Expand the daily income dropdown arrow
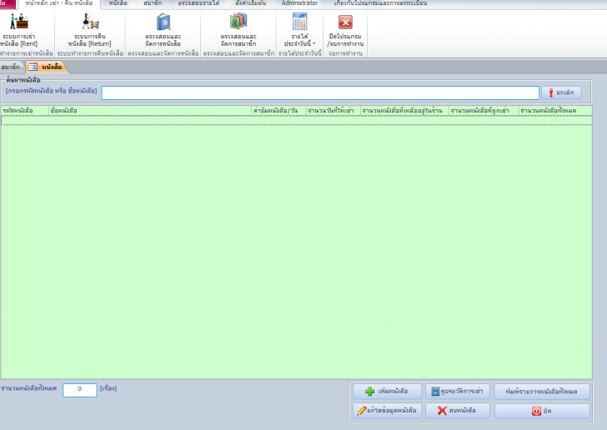 314,43
